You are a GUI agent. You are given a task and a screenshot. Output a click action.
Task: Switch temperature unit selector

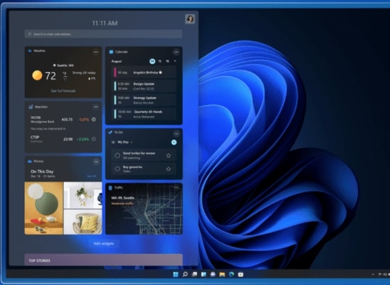(x=65, y=76)
